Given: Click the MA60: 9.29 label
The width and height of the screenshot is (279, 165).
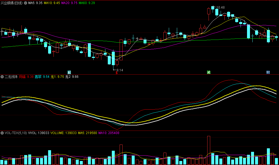Looking at the screenshot, I should [x=87, y=3].
